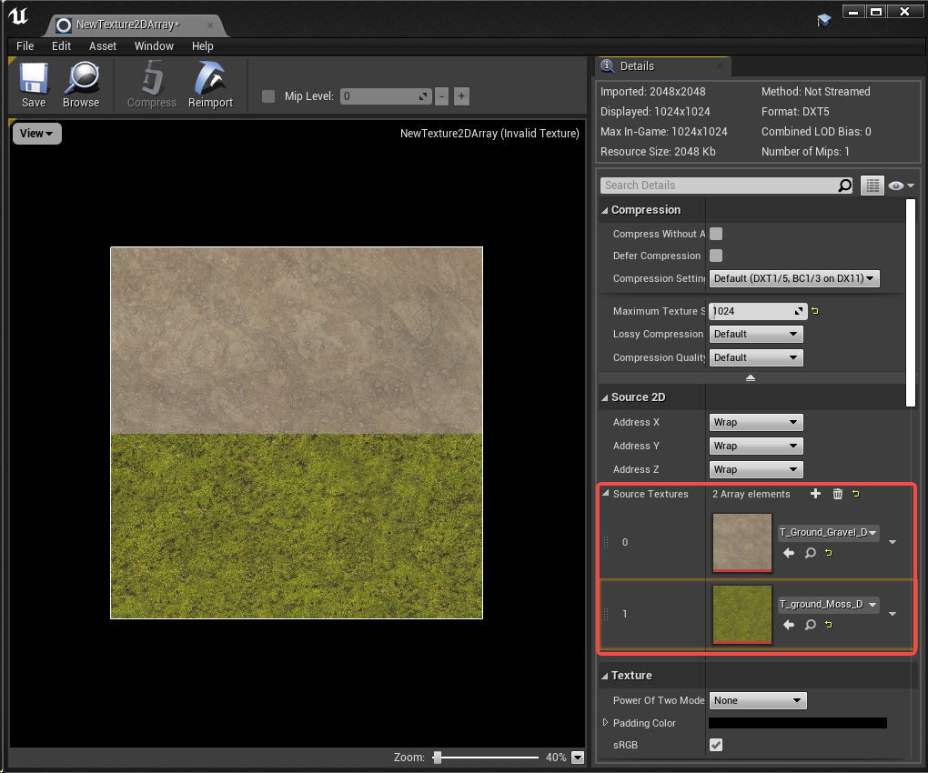
Task: Toggle the Compress Without Alpha checkbox
Action: [x=715, y=234]
